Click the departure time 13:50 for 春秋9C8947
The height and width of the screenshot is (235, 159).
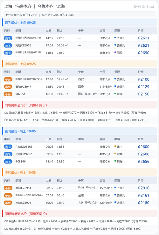click(49, 87)
